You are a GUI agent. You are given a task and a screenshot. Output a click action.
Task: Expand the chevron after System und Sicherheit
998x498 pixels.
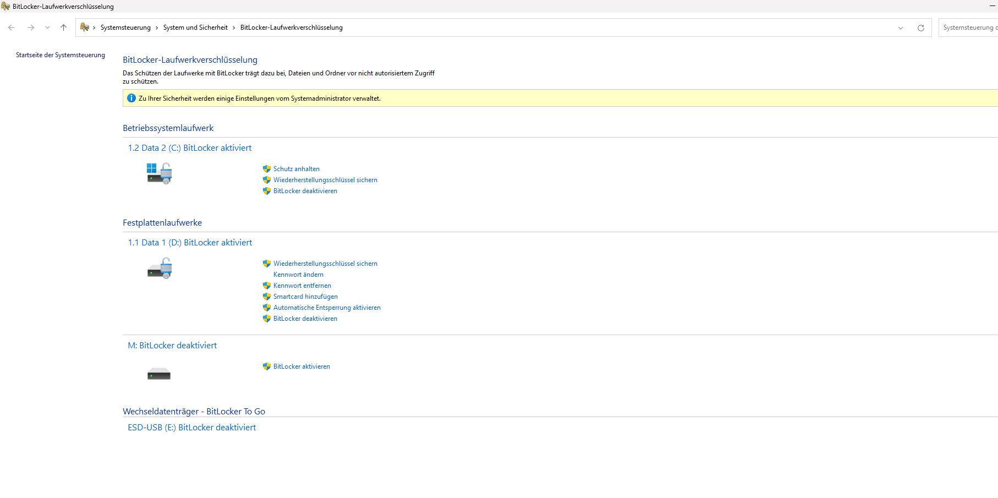pyautogui.click(x=234, y=28)
